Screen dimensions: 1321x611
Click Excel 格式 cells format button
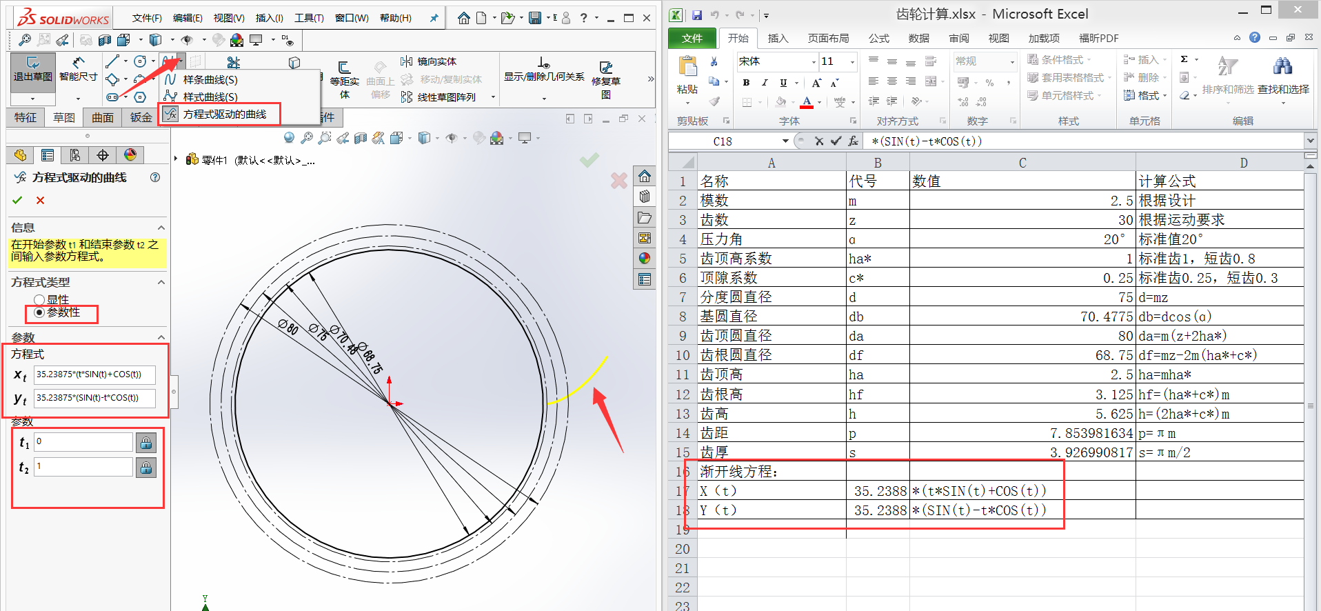pyautogui.click(x=1145, y=96)
